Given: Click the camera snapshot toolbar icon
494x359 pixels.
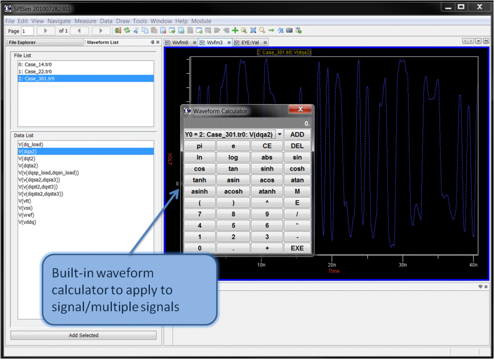Looking at the screenshot, I should [289, 30].
